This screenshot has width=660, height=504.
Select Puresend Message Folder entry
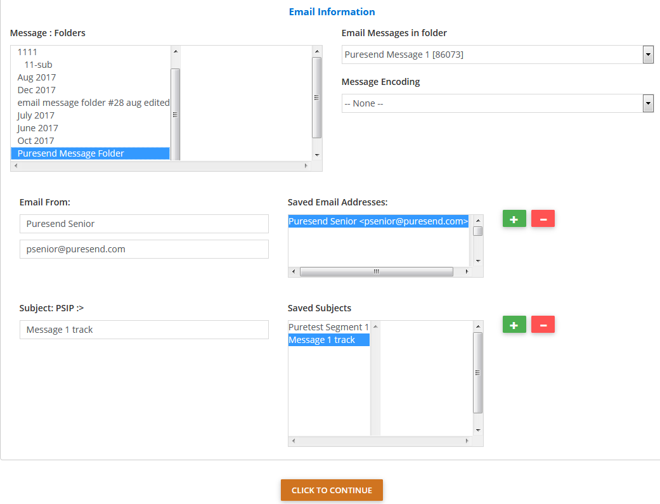(x=90, y=153)
